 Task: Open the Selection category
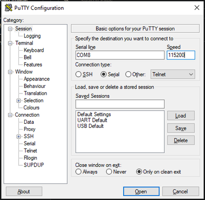(33, 100)
